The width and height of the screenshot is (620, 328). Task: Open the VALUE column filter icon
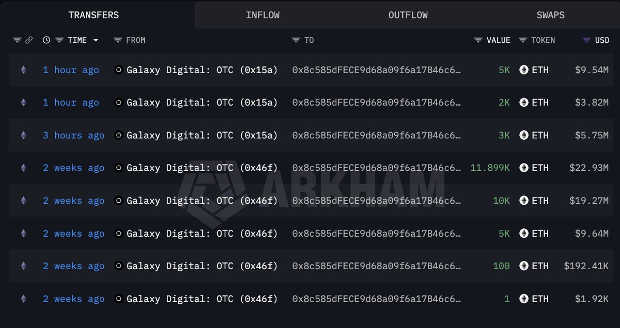coord(478,40)
